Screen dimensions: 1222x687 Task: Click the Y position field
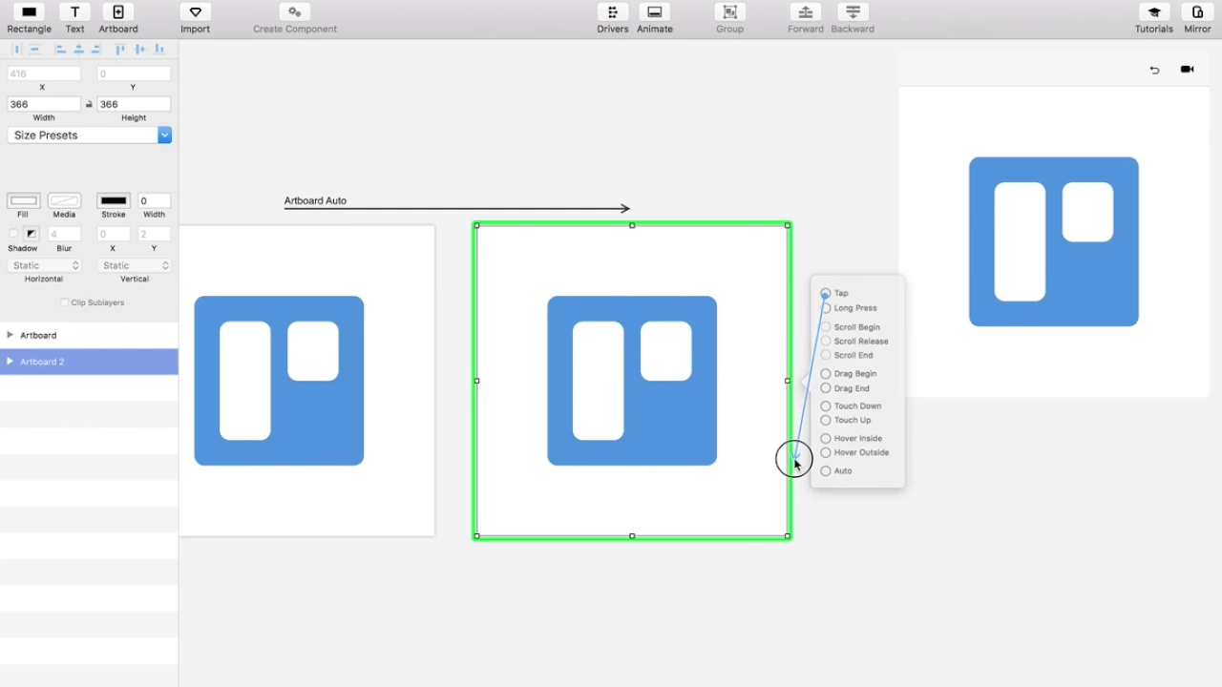pos(134,73)
